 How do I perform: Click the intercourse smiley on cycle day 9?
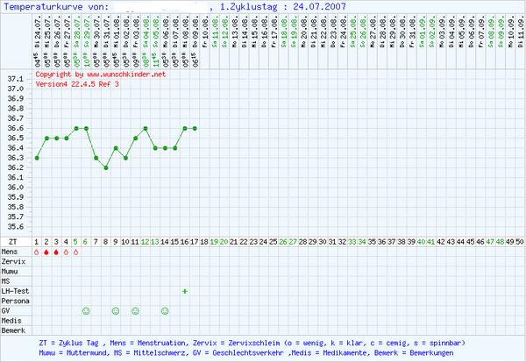click(x=116, y=311)
